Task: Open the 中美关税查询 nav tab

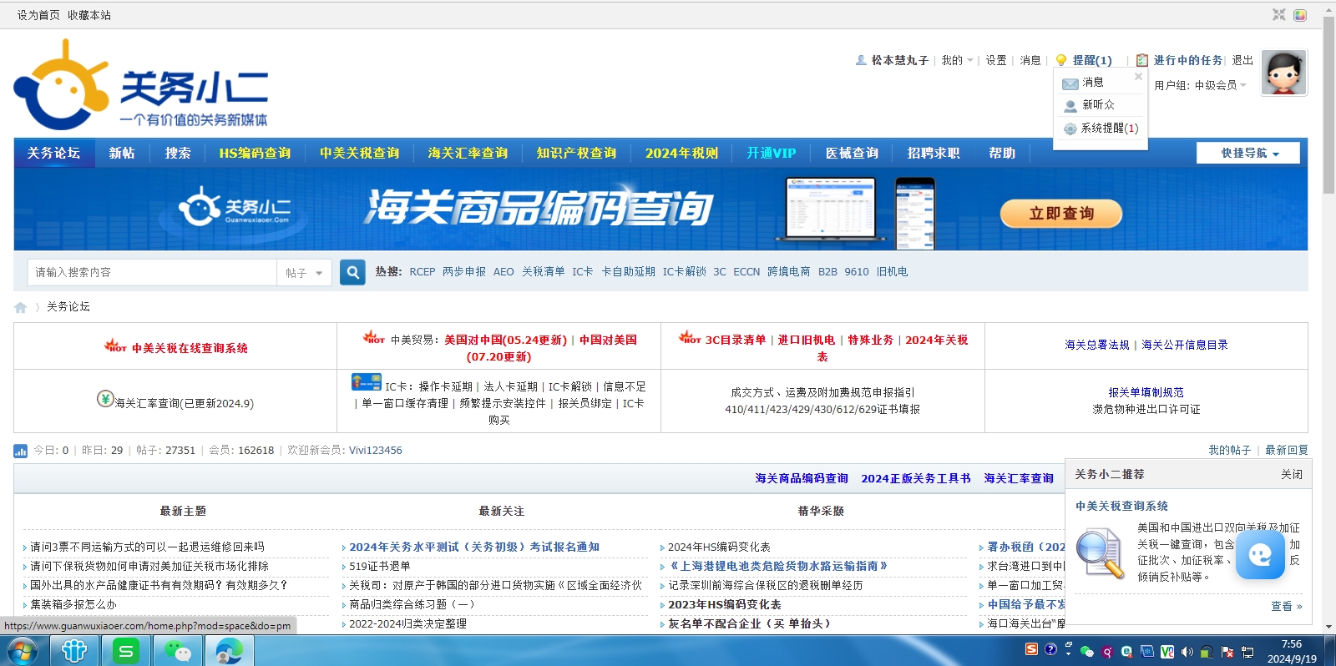Action: click(x=359, y=153)
